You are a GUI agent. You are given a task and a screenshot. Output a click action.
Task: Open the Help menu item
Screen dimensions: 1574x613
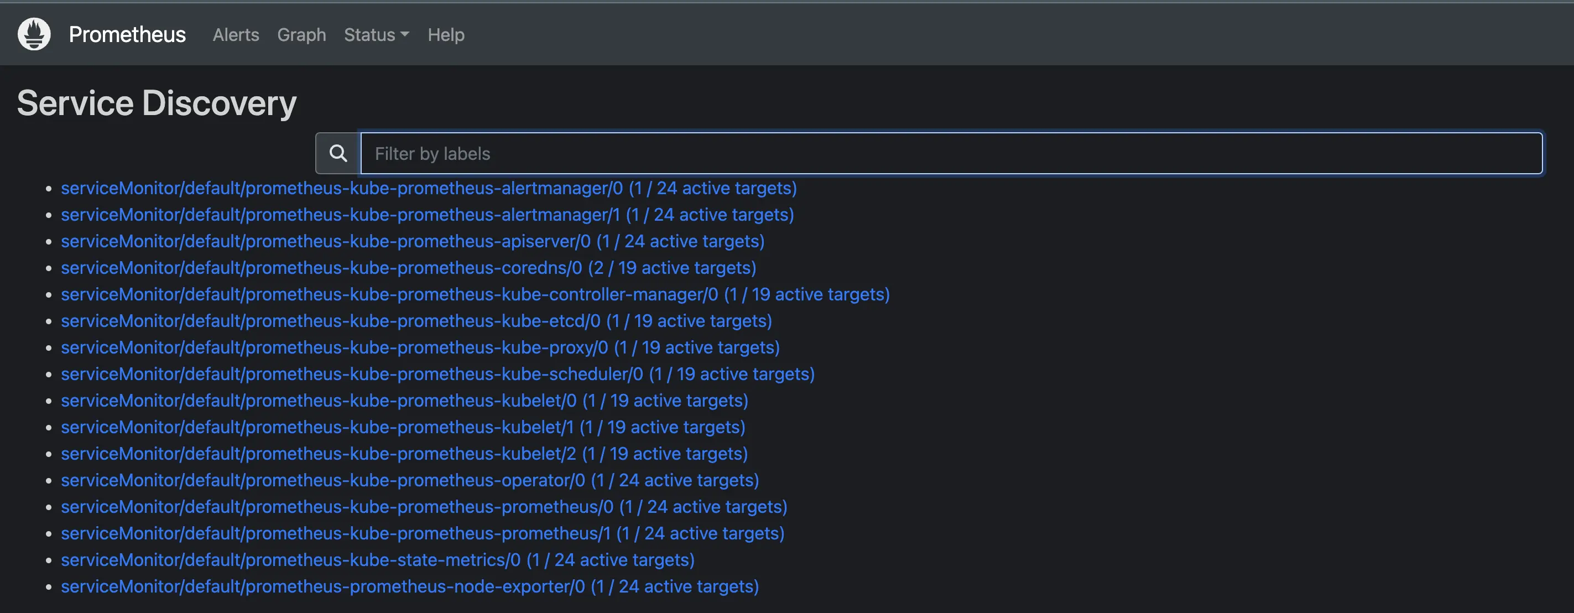[x=446, y=35]
